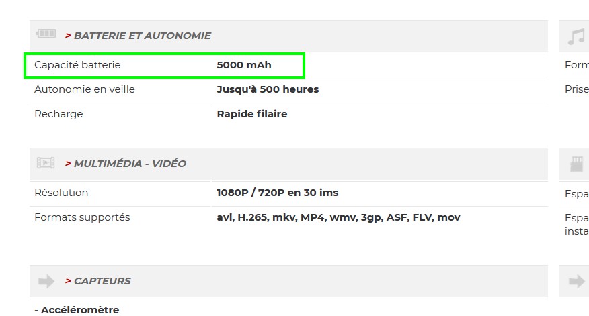Click the battery icon in the Batterie header
This screenshot has height=316, width=589.
46,34
